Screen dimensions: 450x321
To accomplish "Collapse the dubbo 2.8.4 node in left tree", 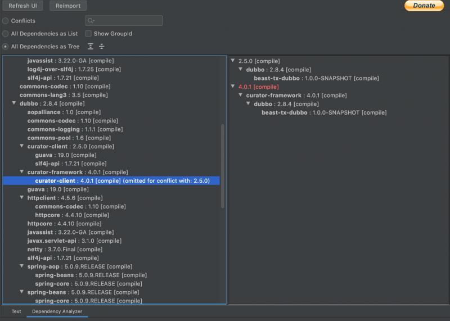I will [13, 103].
